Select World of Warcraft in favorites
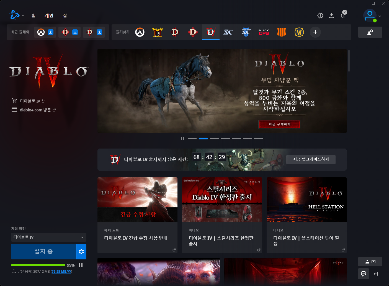Viewport: 389px width, 286px height. (x=299, y=32)
